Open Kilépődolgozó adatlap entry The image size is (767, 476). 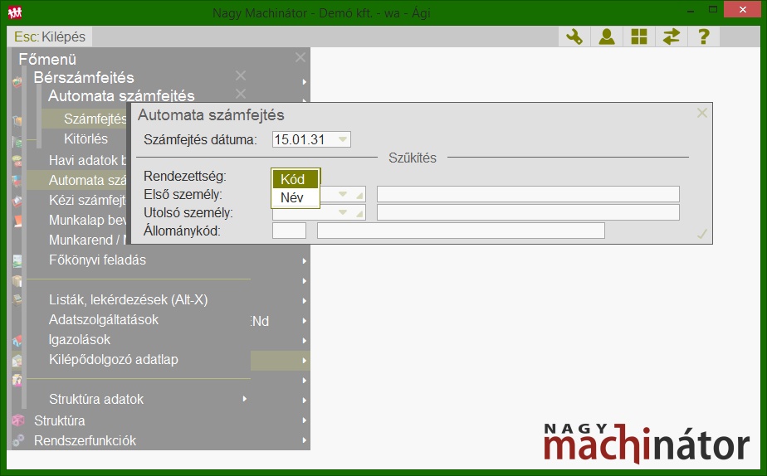pos(114,360)
